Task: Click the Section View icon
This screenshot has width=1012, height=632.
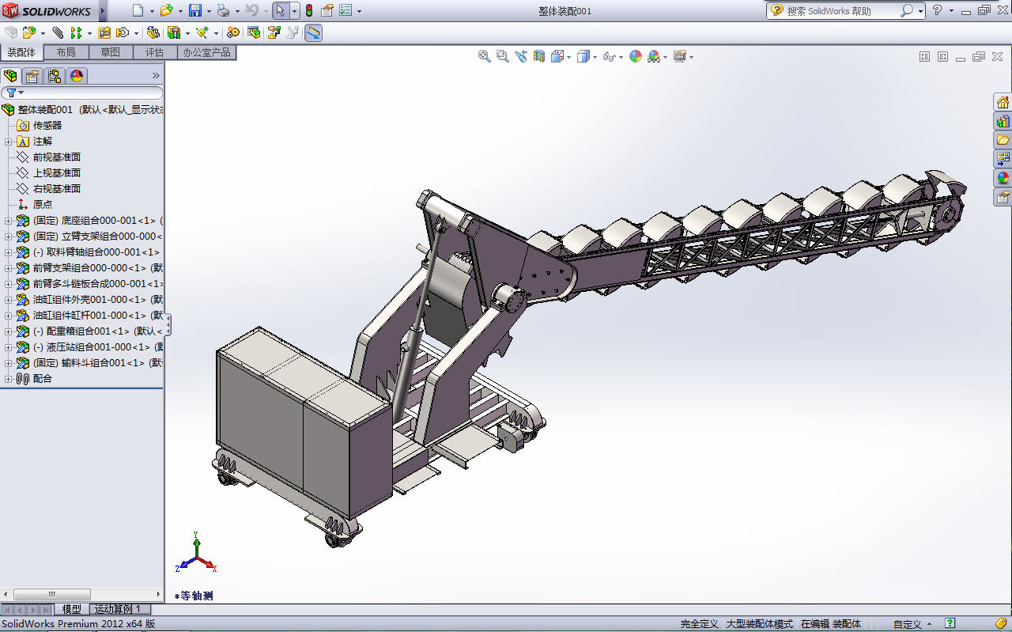Action: [x=539, y=56]
